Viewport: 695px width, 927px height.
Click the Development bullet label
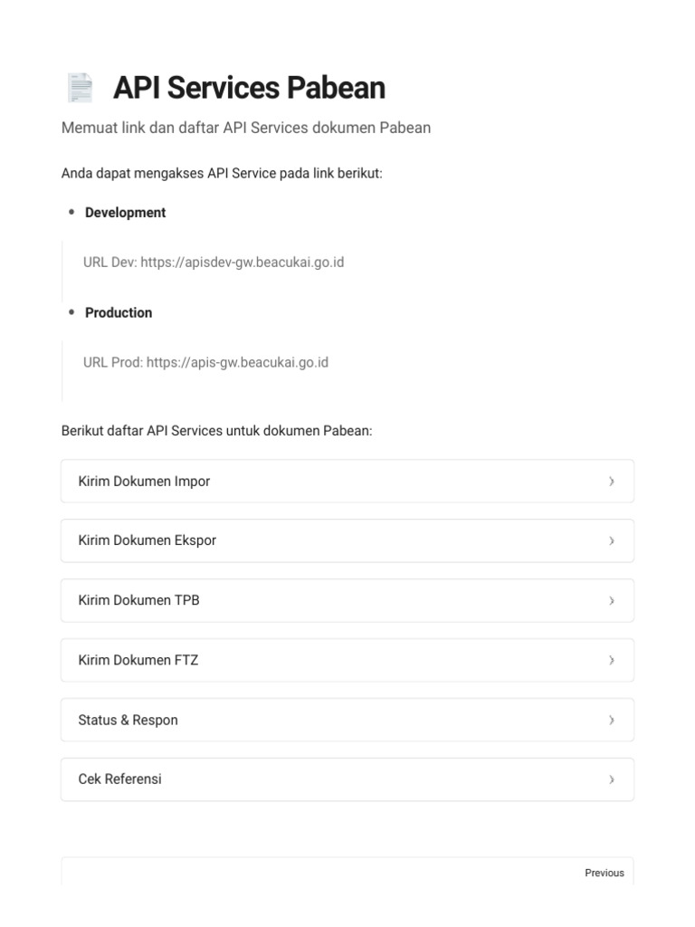[x=126, y=213]
